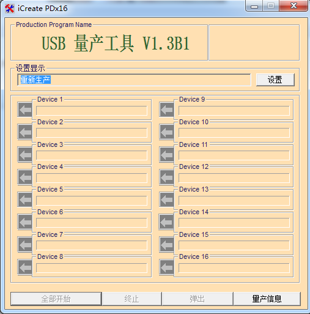Click the arrow icon for Device 7
The image size is (310, 314).
point(25,244)
